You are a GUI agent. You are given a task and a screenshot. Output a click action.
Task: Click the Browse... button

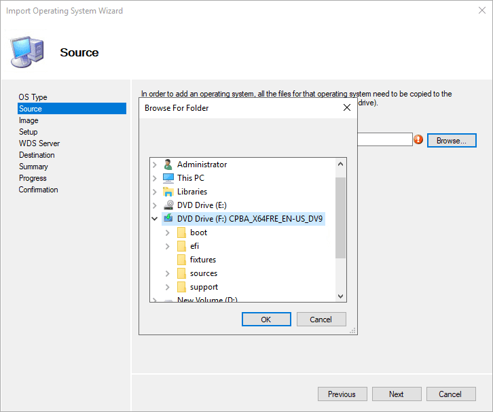pyautogui.click(x=451, y=141)
